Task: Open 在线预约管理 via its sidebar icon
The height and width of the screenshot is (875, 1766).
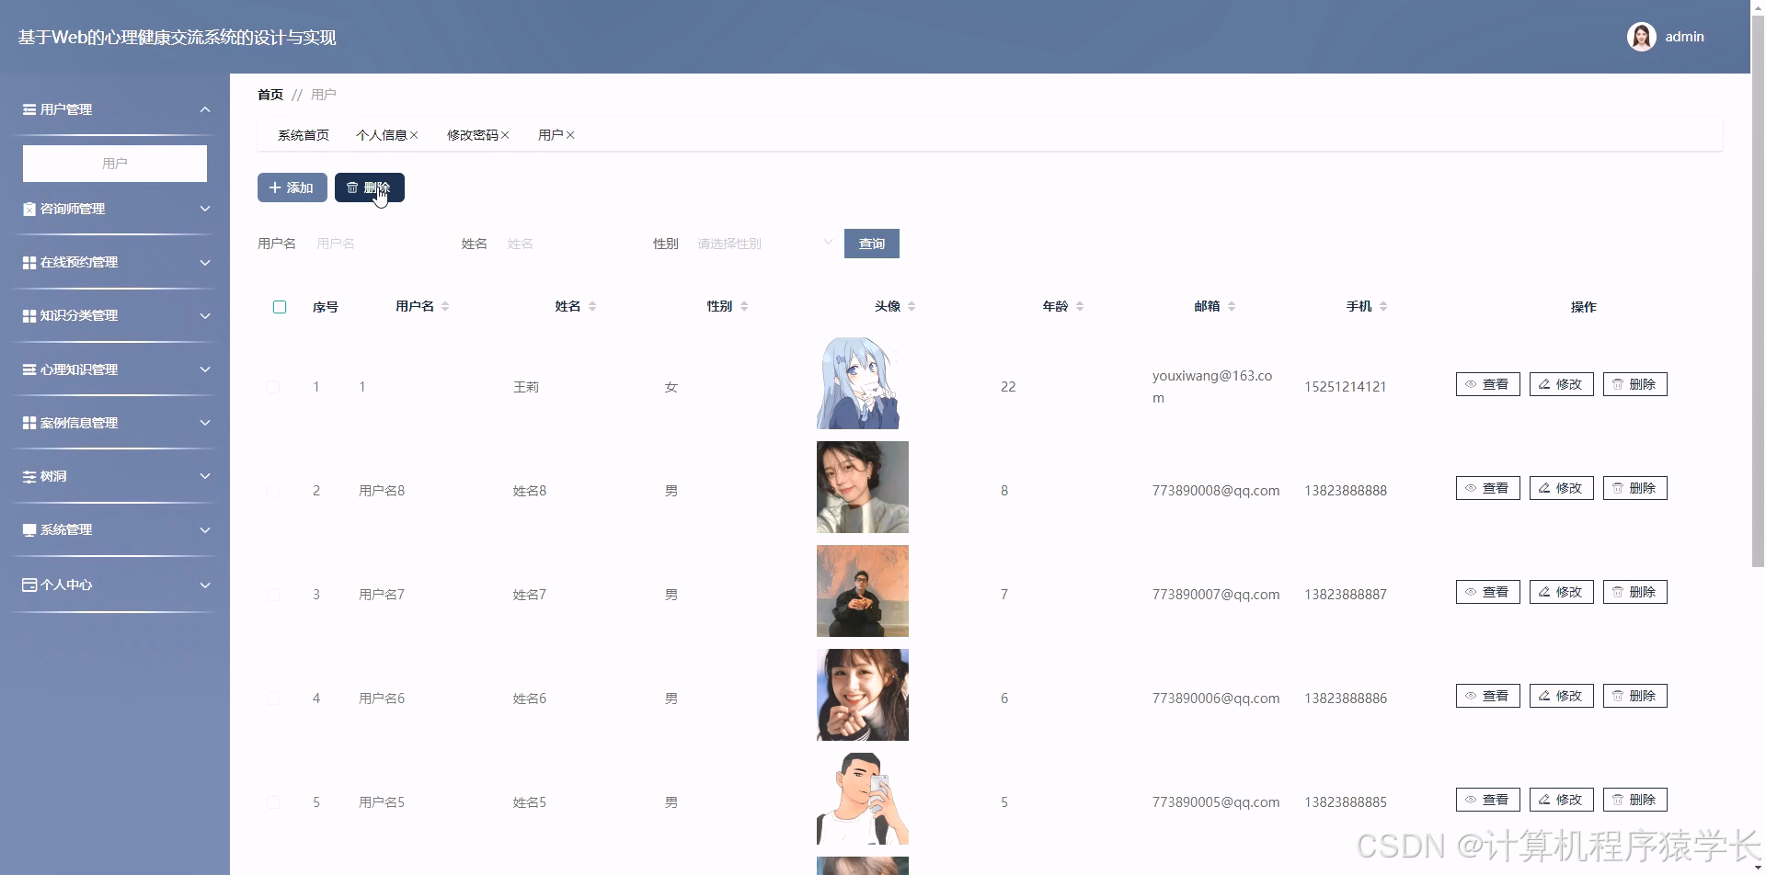Action: point(29,262)
